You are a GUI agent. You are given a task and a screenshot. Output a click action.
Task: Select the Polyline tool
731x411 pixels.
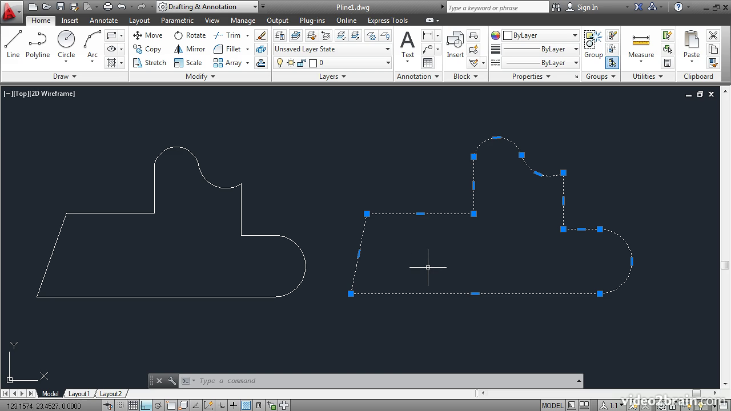tap(38, 45)
